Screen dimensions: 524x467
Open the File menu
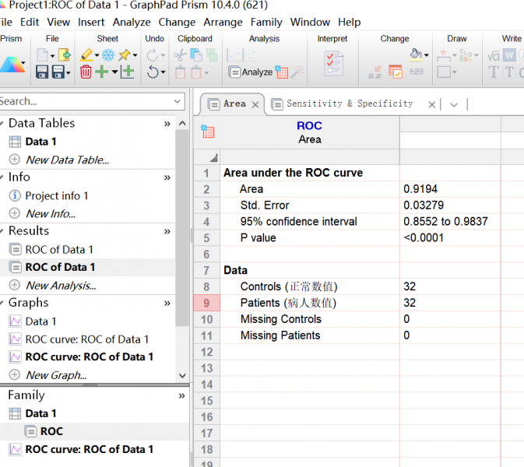5,22
